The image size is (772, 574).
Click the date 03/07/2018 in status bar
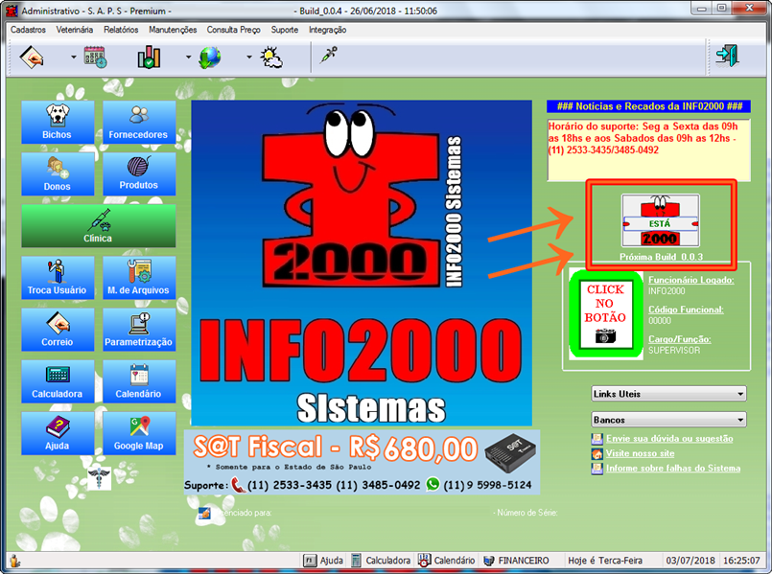690,561
